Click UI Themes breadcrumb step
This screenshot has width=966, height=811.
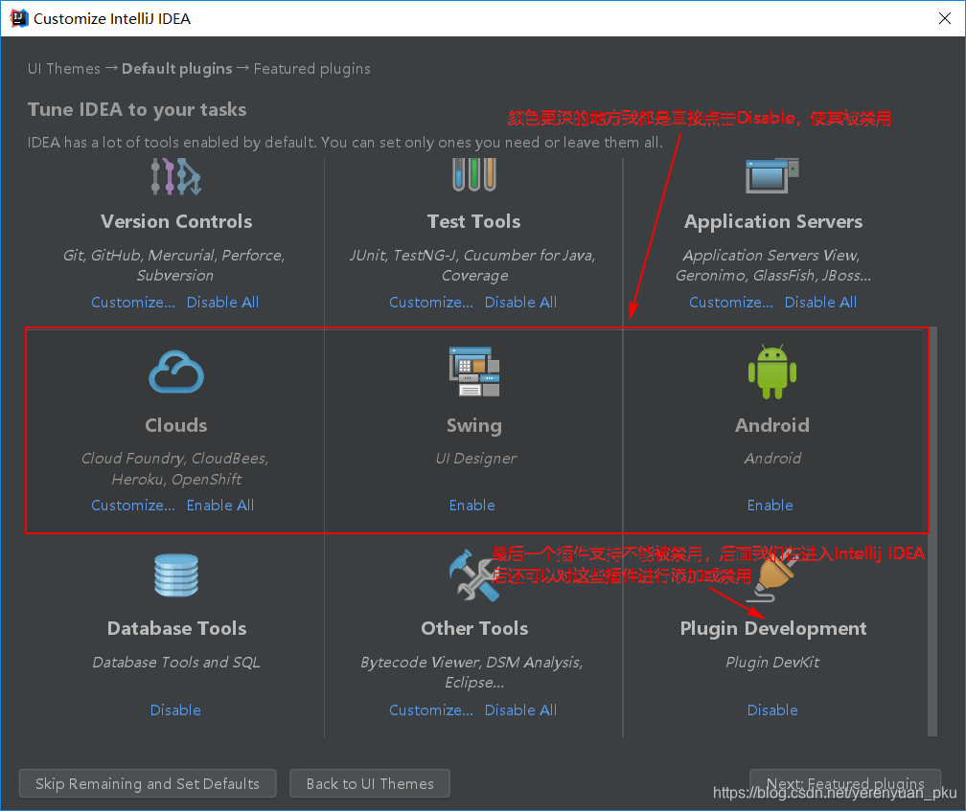click(64, 68)
